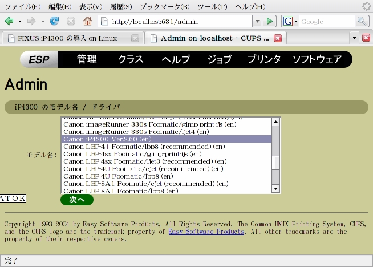The height and width of the screenshot is (267, 373).
Task: Click the greyed Forward arrow icon
Action: tap(31, 21)
